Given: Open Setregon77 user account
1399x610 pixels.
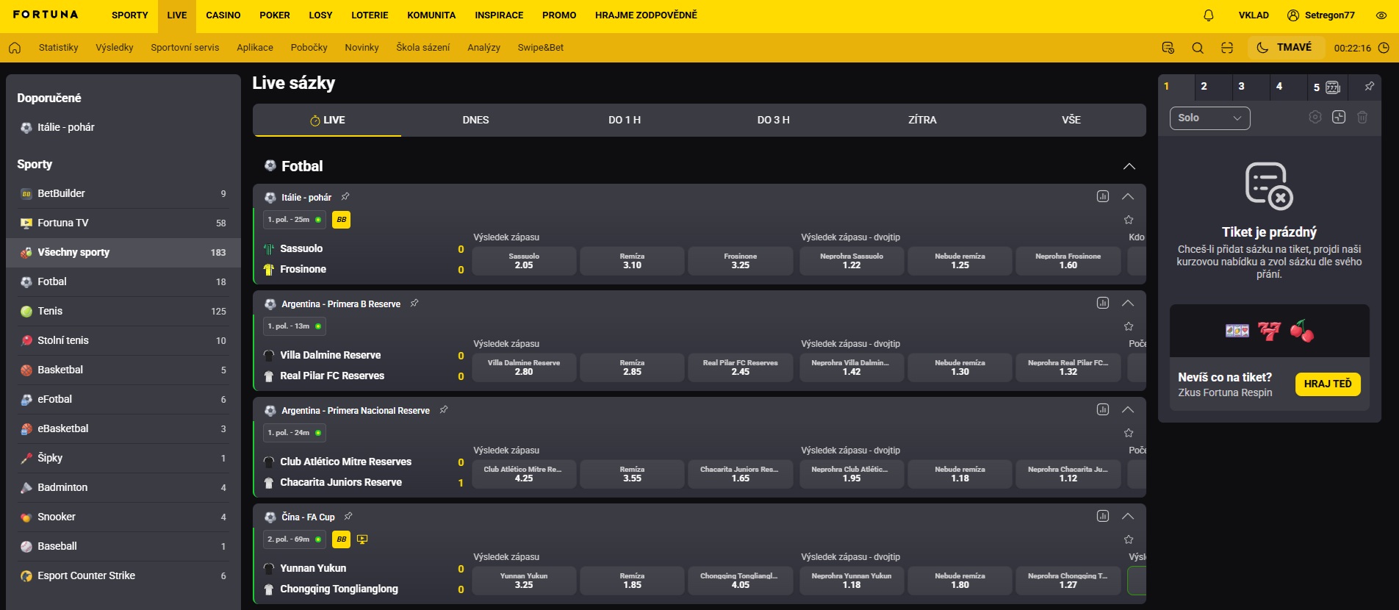Looking at the screenshot, I should click(1321, 15).
